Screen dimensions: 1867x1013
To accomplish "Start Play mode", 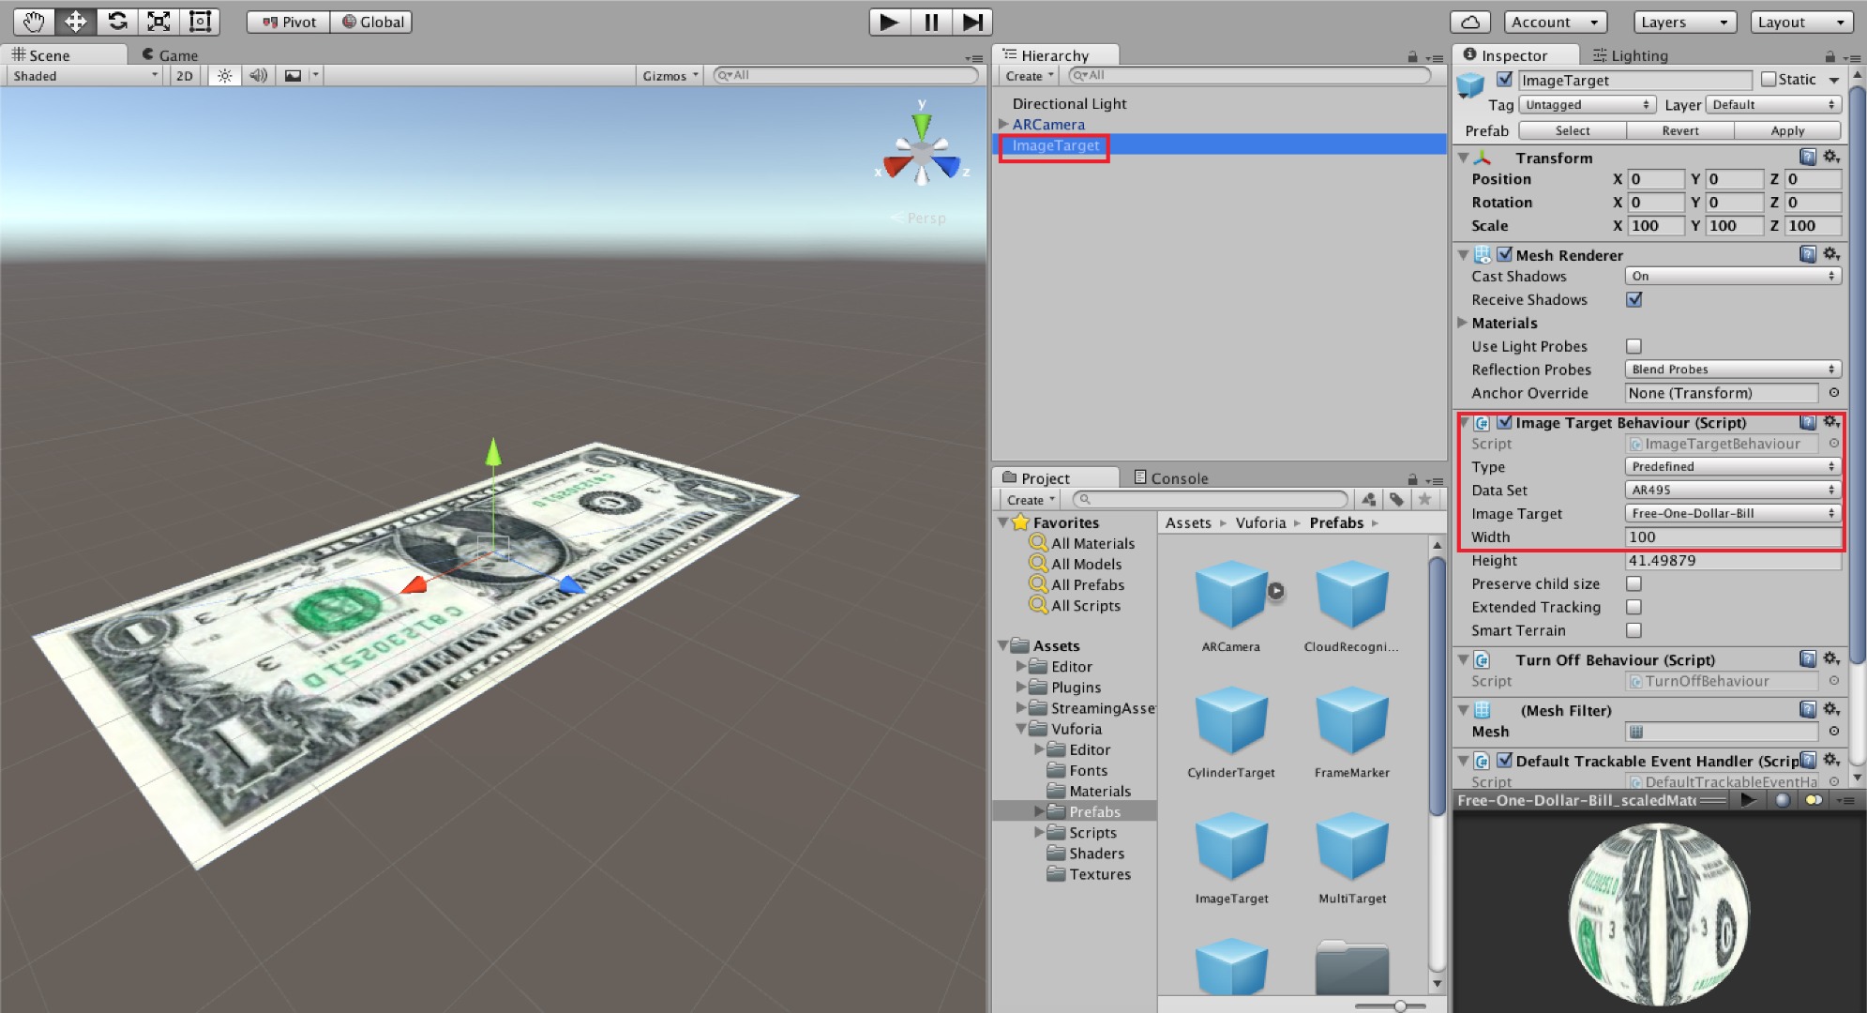I will pyautogui.click(x=889, y=22).
